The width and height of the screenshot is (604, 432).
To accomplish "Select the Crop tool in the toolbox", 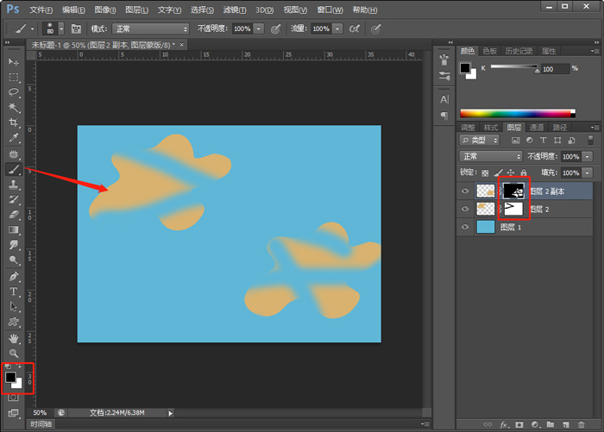I will pos(13,123).
